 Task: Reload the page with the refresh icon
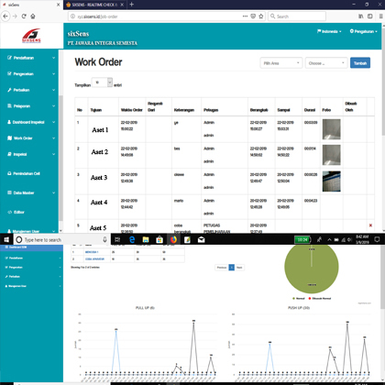click(24, 16)
